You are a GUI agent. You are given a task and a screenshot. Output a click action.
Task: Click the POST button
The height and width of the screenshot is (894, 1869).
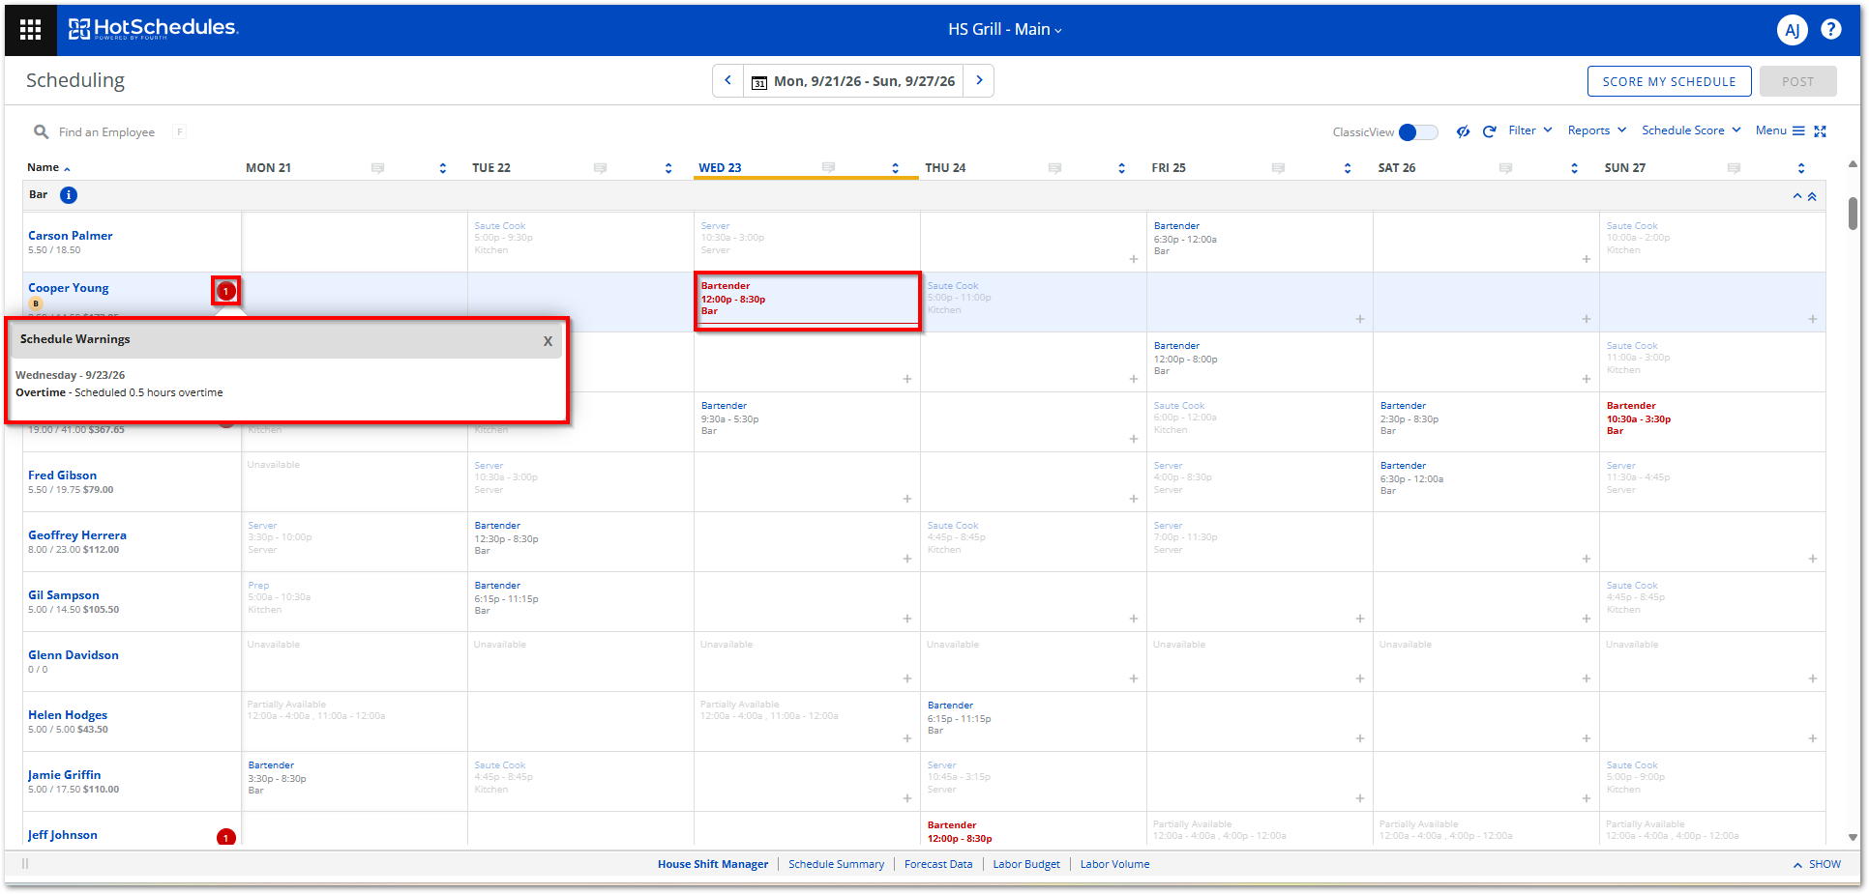(x=1797, y=81)
